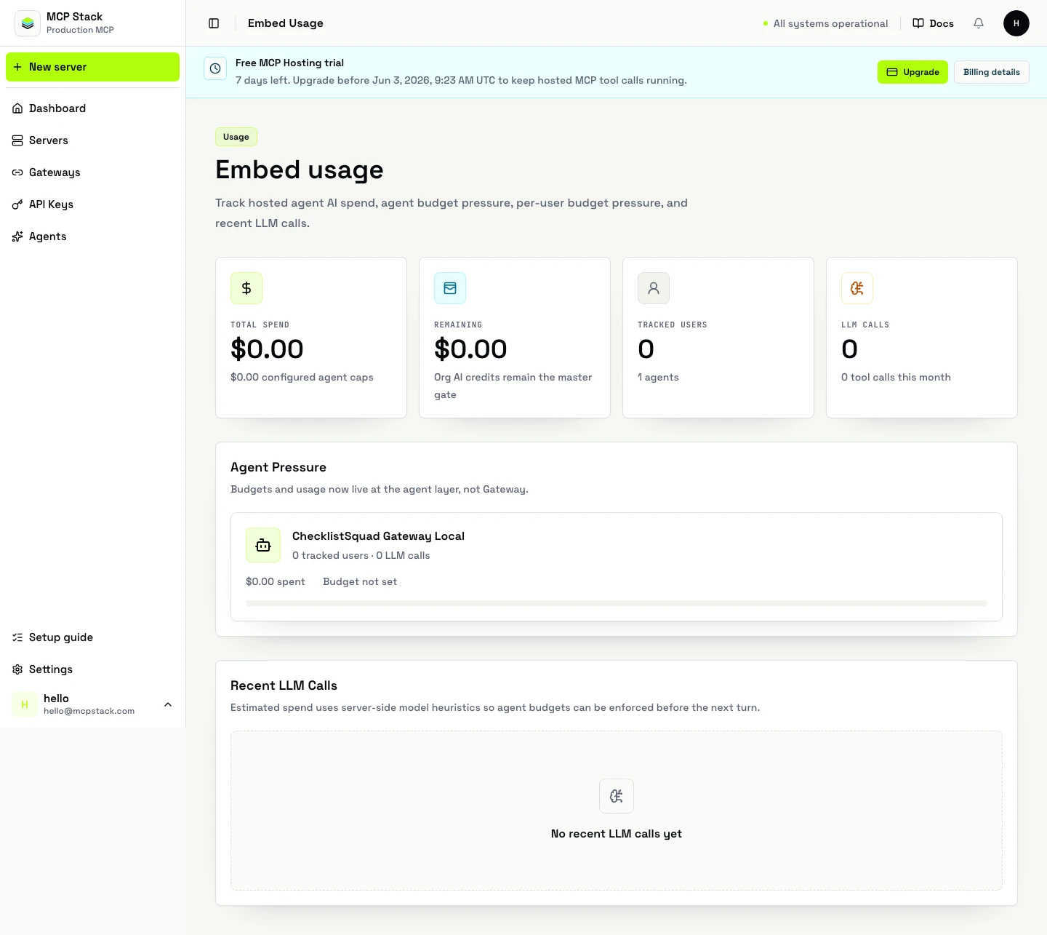This screenshot has width=1047, height=935.
Task: Click the Docs book icon
Action: 918,23
